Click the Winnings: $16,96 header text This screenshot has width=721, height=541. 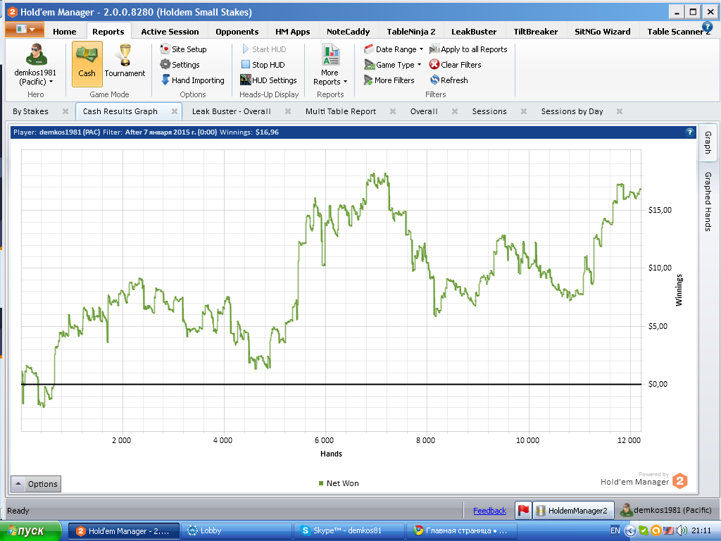[x=249, y=132]
